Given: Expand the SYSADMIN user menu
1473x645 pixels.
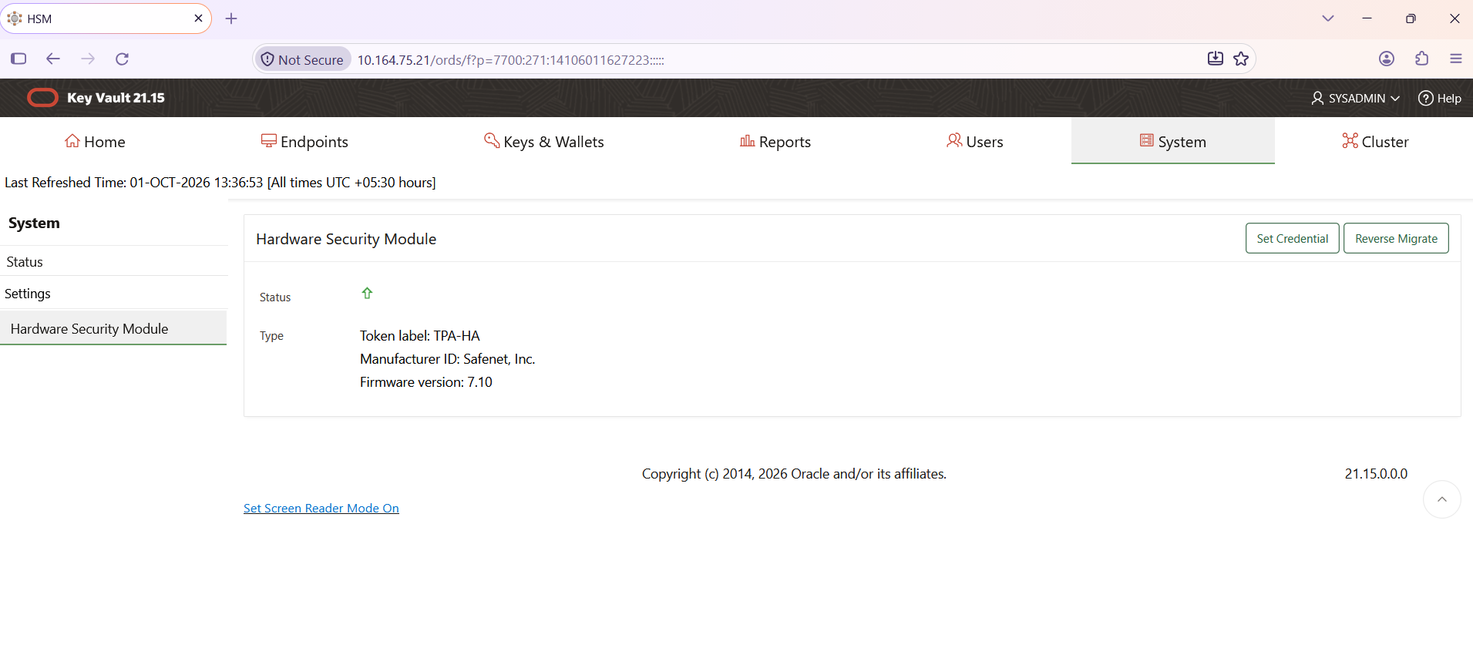Looking at the screenshot, I should pos(1355,99).
